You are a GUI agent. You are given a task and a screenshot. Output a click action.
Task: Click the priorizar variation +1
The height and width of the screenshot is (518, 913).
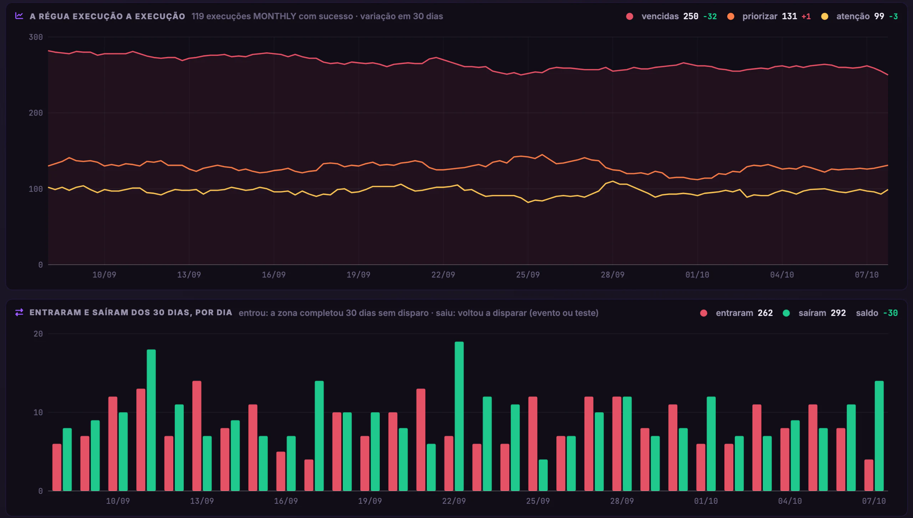(x=806, y=16)
